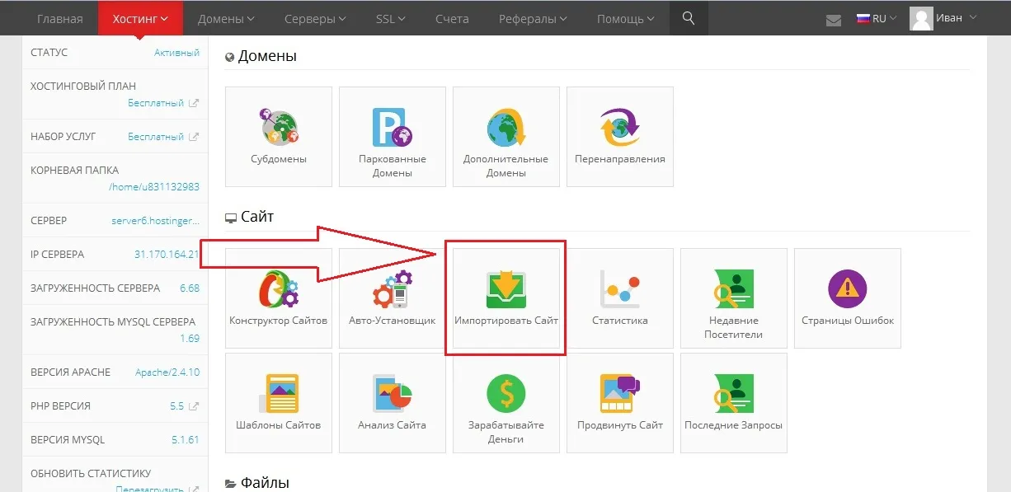This screenshot has height=492, width=1011.
Task: Click Apache/2.4.10 version value
Action: pyautogui.click(x=167, y=373)
